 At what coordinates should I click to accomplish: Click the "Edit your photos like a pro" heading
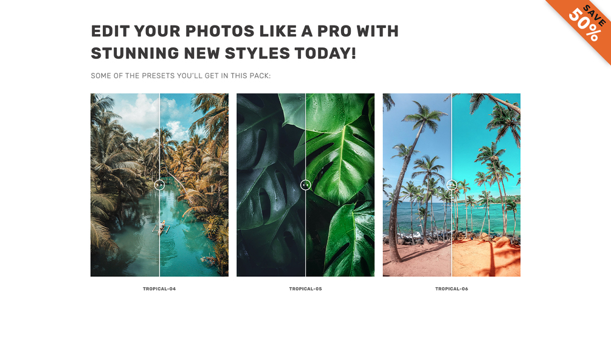coord(245,31)
